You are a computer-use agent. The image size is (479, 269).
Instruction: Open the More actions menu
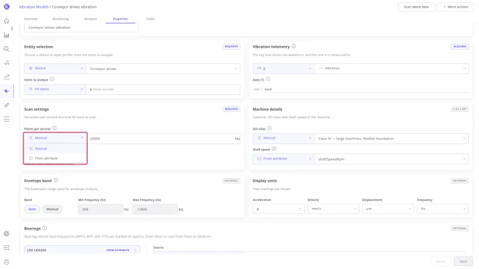(455, 7)
